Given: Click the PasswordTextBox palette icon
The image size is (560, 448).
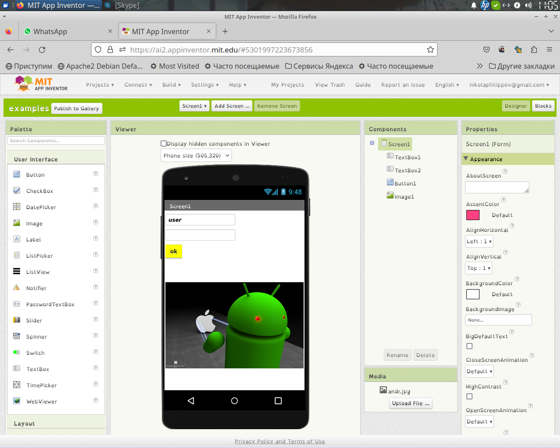Looking at the screenshot, I should coord(17,304).
